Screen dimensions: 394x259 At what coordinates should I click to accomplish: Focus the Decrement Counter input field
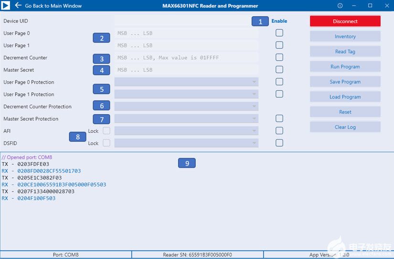coord(186,58)
